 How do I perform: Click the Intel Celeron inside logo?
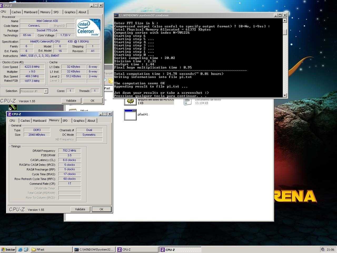pos(88,28)
